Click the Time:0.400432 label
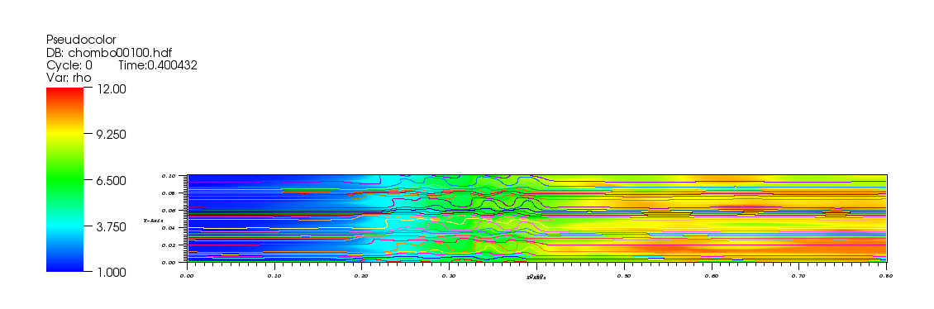The height and width of the screenshot is (309, 934). click(158, 65)
